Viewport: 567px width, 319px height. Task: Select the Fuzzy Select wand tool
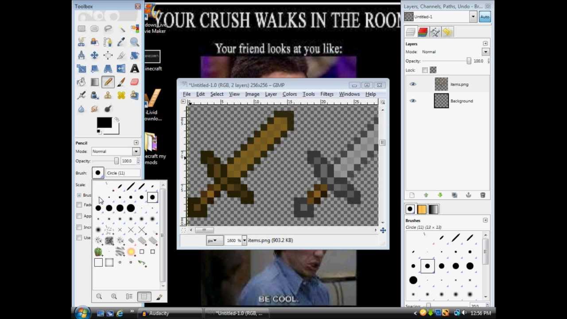click(x=121, y=29)
